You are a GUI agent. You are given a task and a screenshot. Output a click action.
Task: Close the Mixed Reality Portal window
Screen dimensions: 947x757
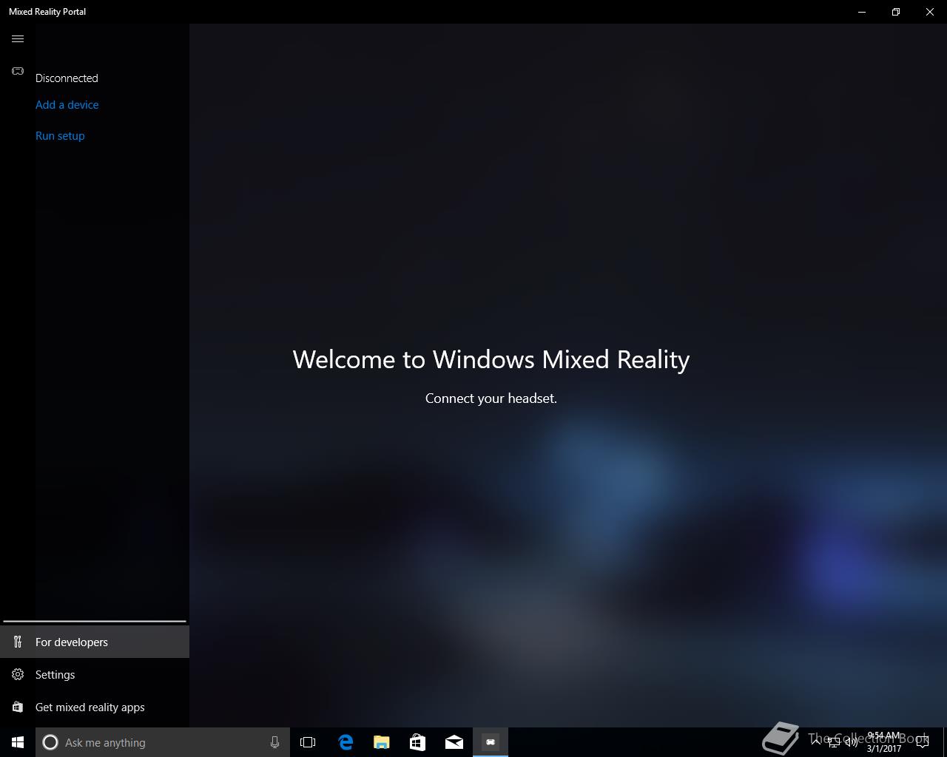coord(930,12)
